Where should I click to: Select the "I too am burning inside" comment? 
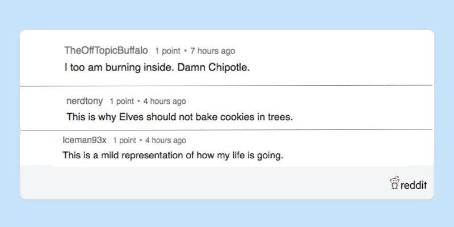[x=157, y=68]
